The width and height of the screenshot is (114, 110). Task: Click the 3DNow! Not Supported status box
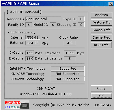[68, 79]
